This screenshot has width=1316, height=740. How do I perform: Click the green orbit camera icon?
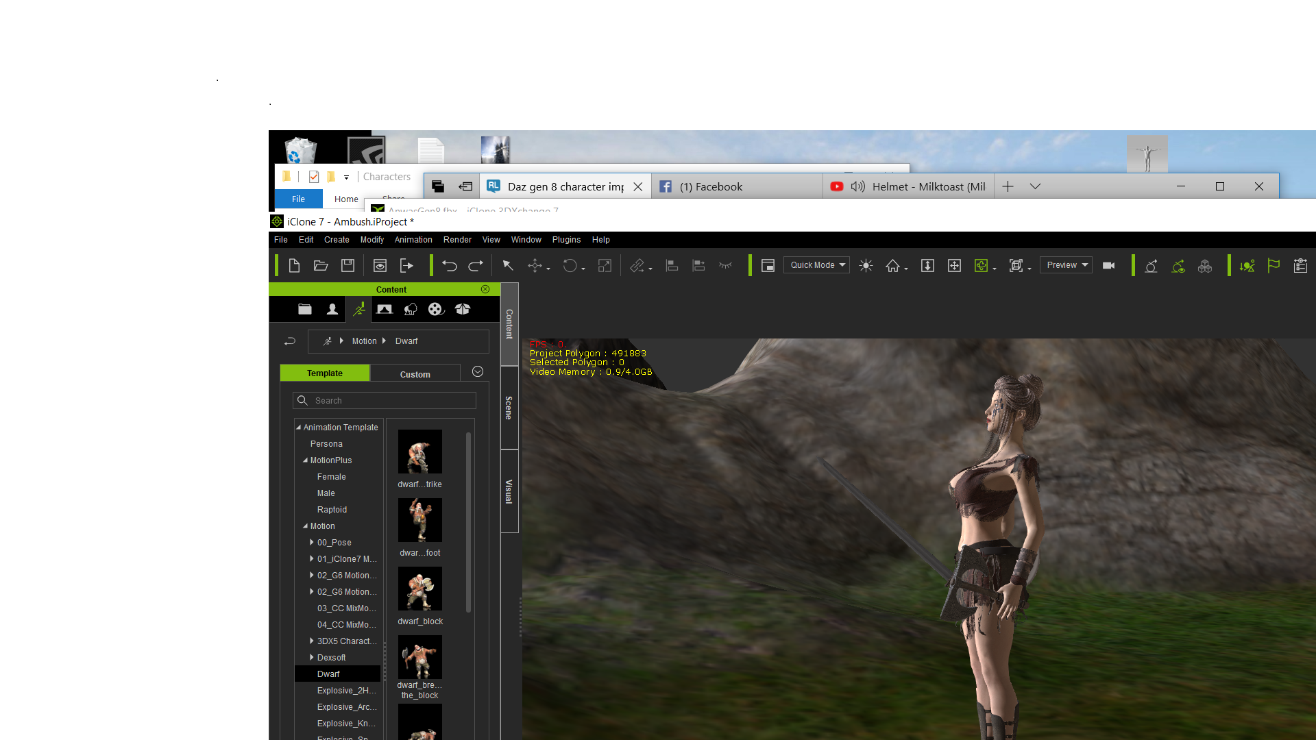(981, 266)
